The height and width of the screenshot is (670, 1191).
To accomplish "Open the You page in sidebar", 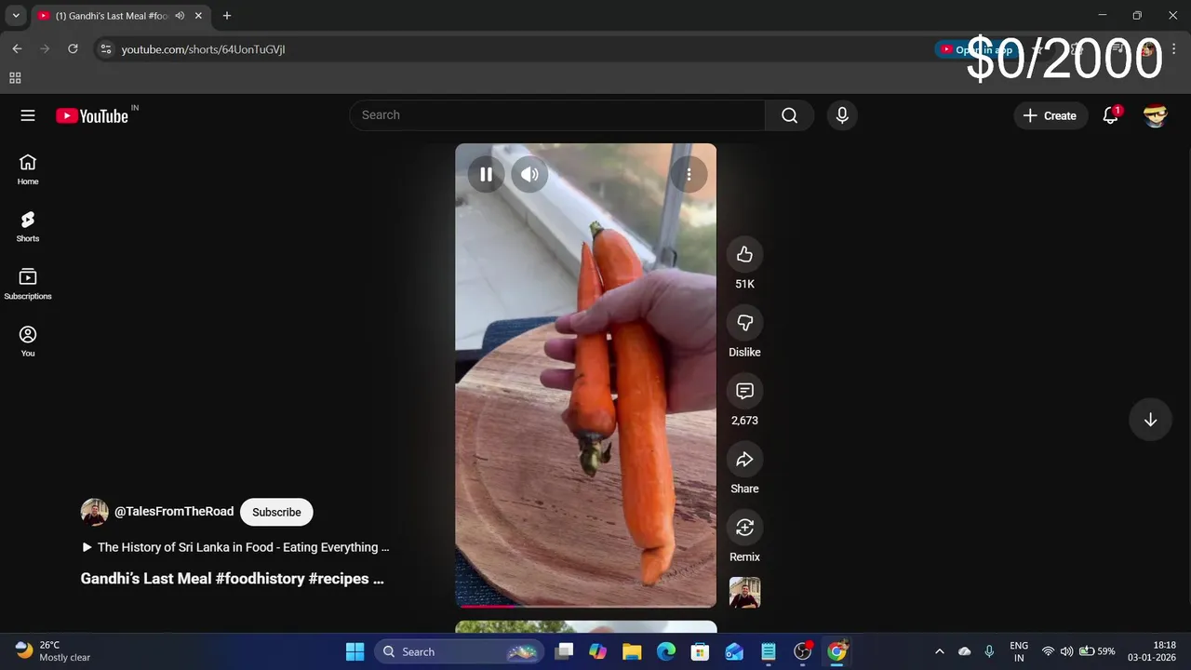I will point(28,341).
